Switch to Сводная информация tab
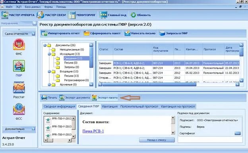This screenshot has width=248, height=153. 59,107
